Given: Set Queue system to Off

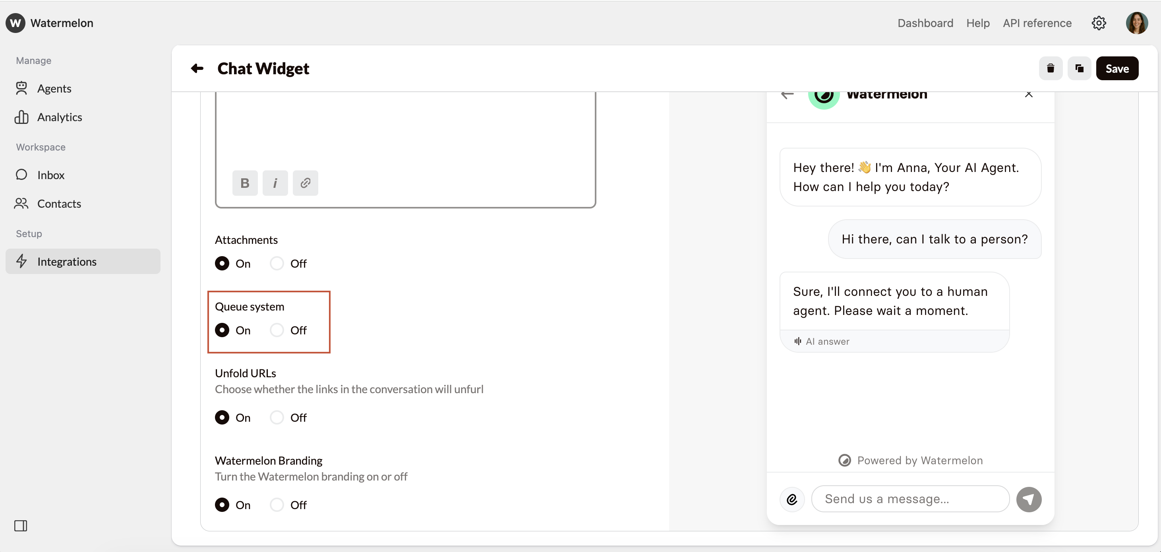Looking at the screenshot, I should (x=277, y=330).
